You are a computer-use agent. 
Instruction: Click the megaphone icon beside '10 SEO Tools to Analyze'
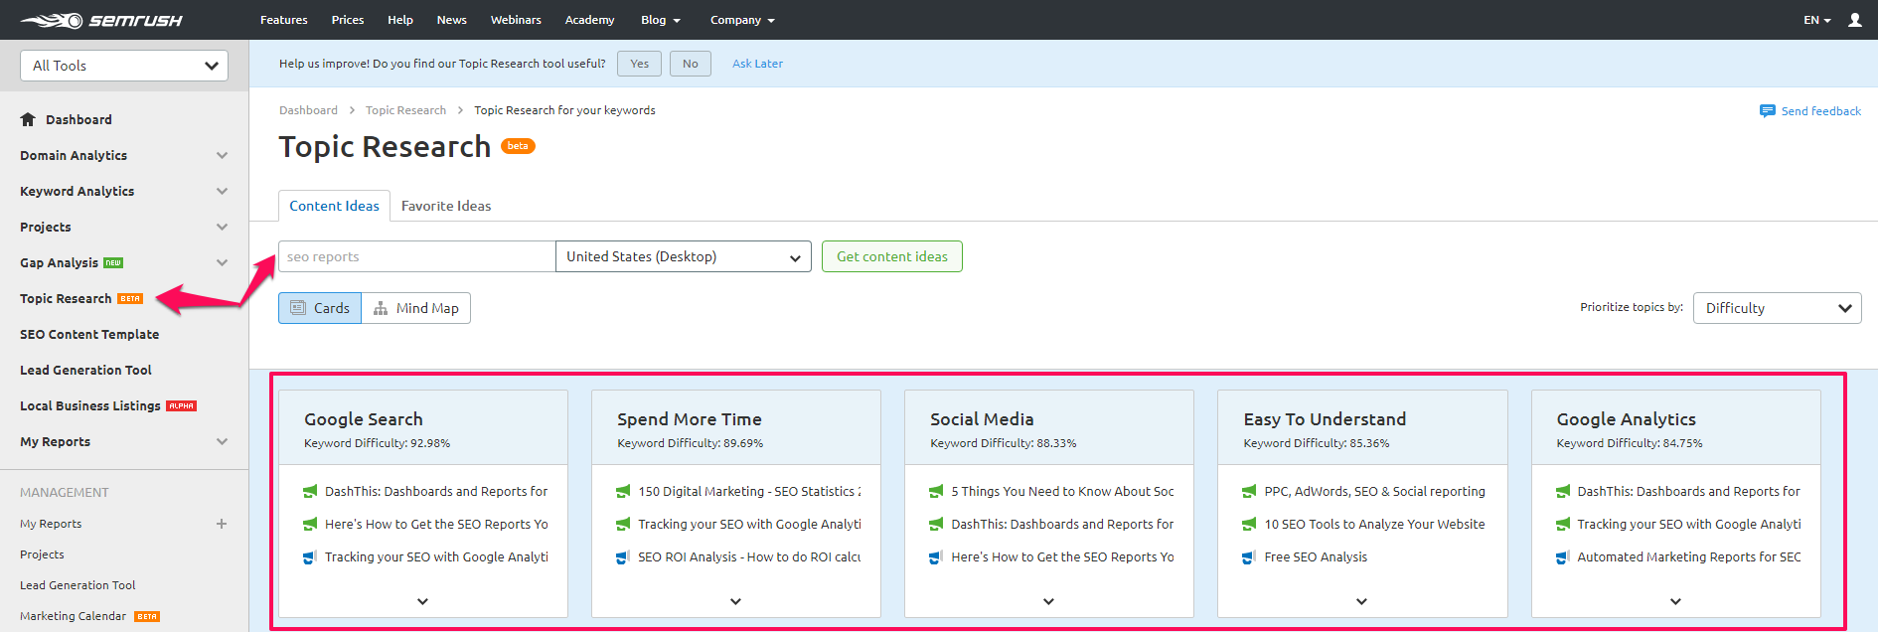click(x=1249, y=525)
